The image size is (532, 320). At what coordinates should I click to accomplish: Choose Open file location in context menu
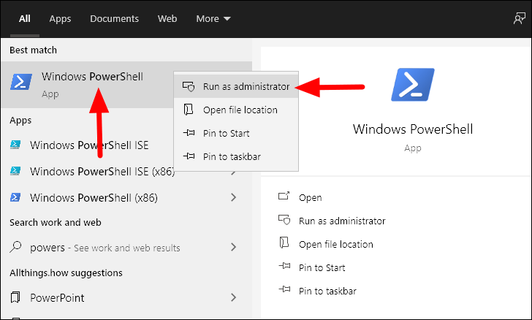(236, 110)
